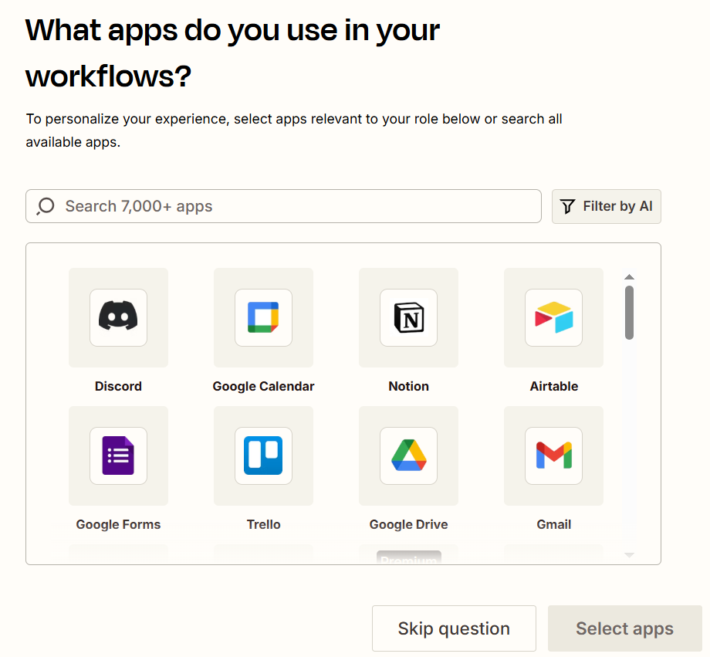Click the Discord label text
This screenshot has height=657, width=710.
[118, 386]
